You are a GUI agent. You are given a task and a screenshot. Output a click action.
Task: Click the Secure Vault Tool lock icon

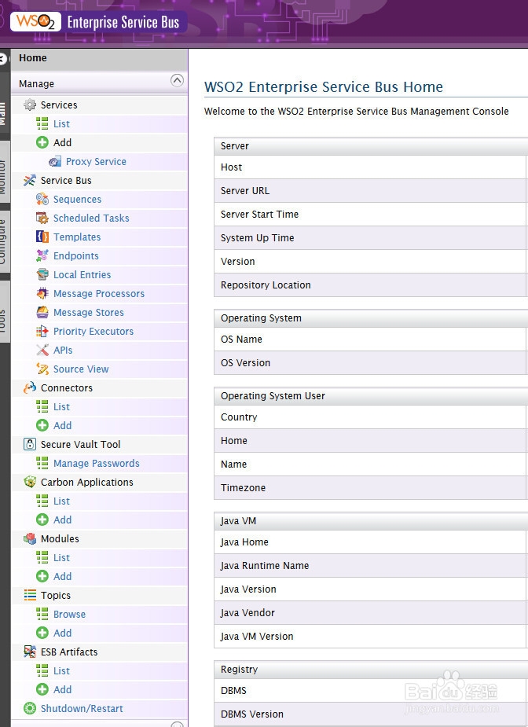coord(30,444)
